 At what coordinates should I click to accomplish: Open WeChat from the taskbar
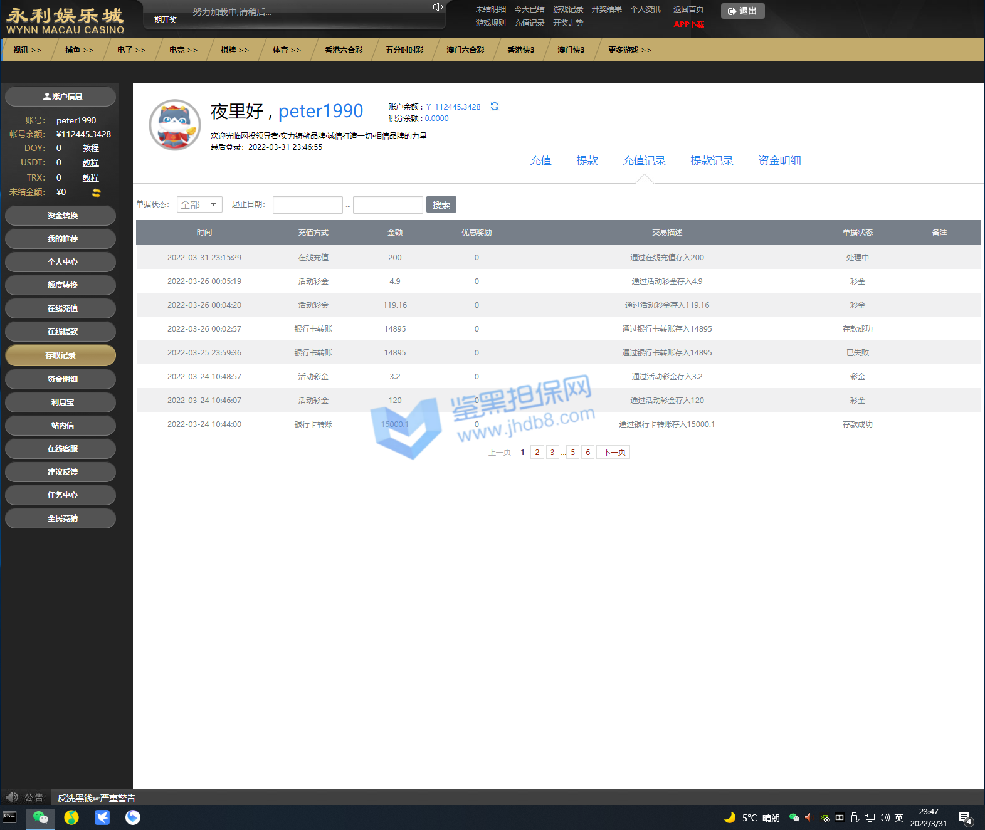pyautogui.click(x=40, y=817)
